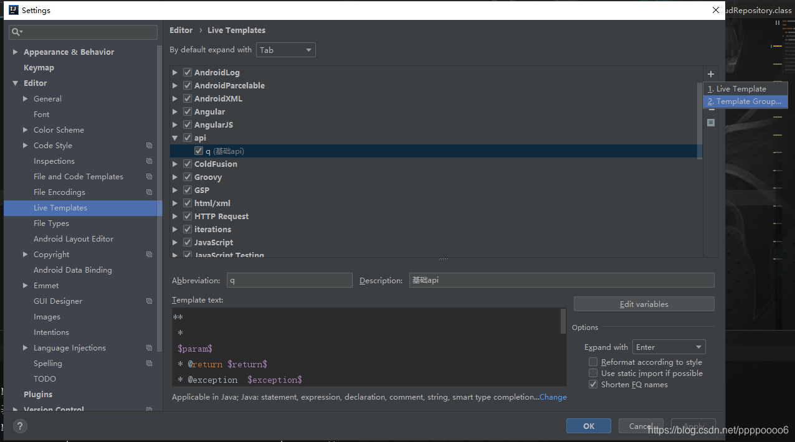This screenshot has height=442, width=795.
Task: Click project-level icon beside Inspections
Action: (x=149, y=161)
